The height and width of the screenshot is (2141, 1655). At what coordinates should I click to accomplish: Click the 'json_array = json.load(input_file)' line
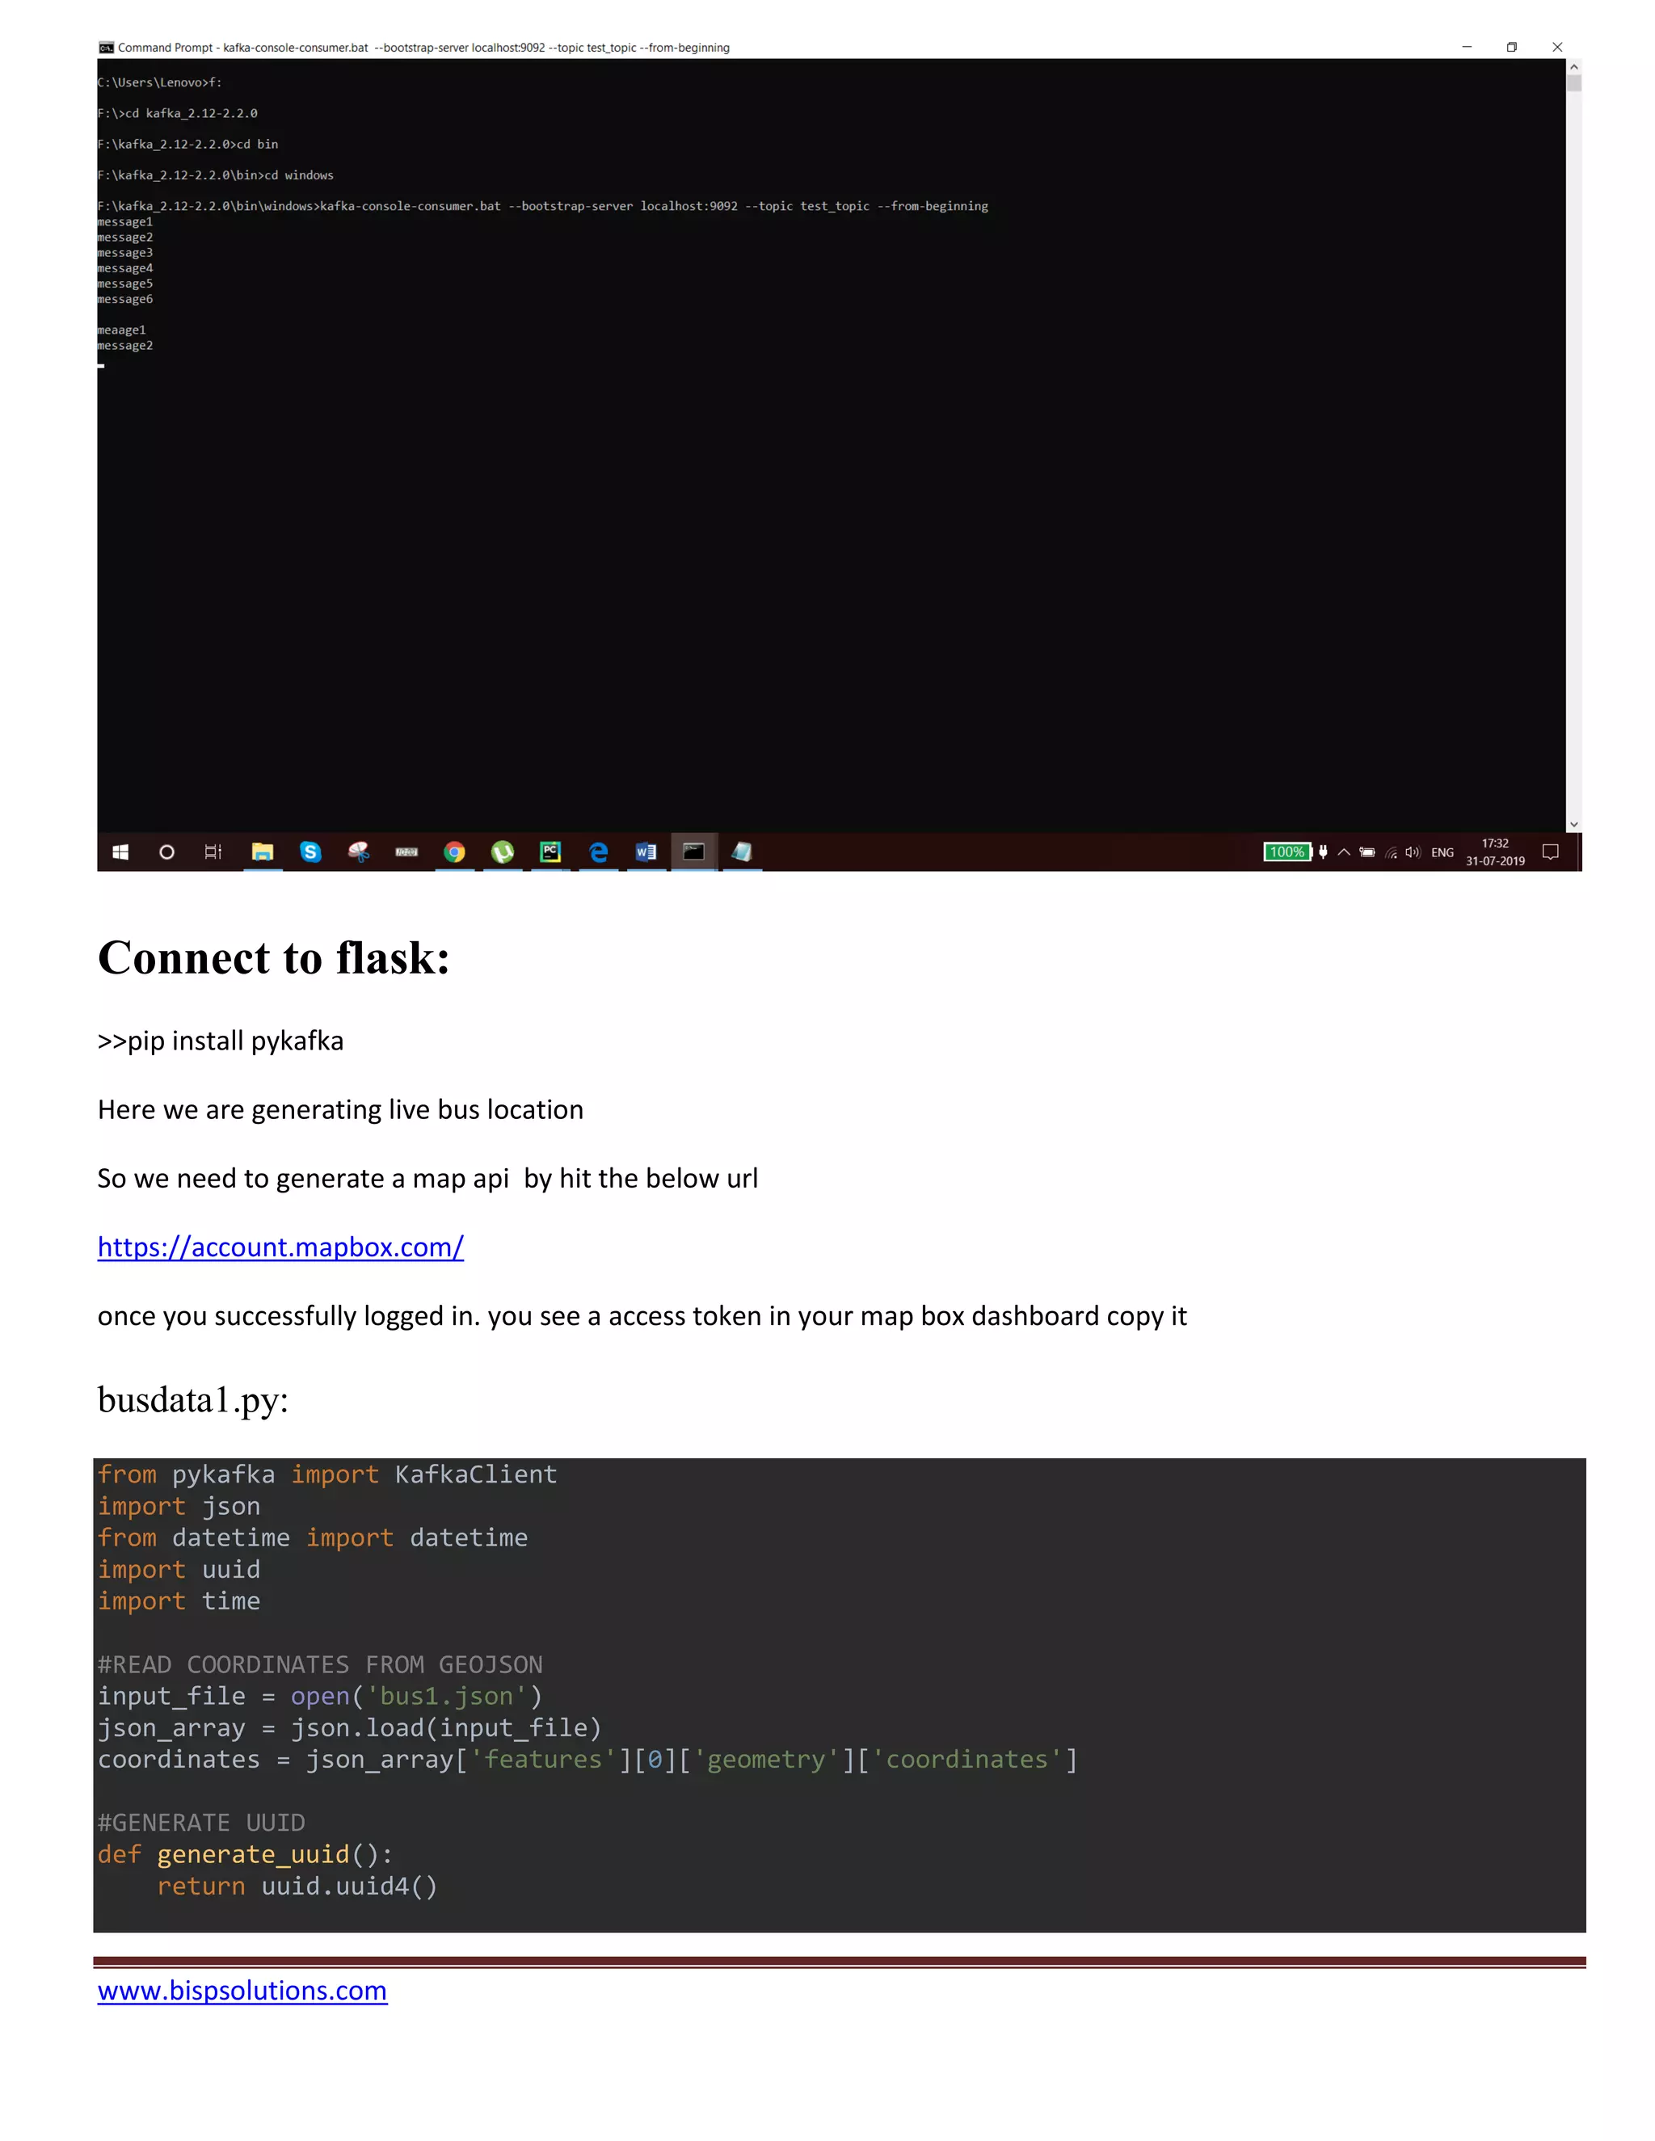tap(349, 1727)
